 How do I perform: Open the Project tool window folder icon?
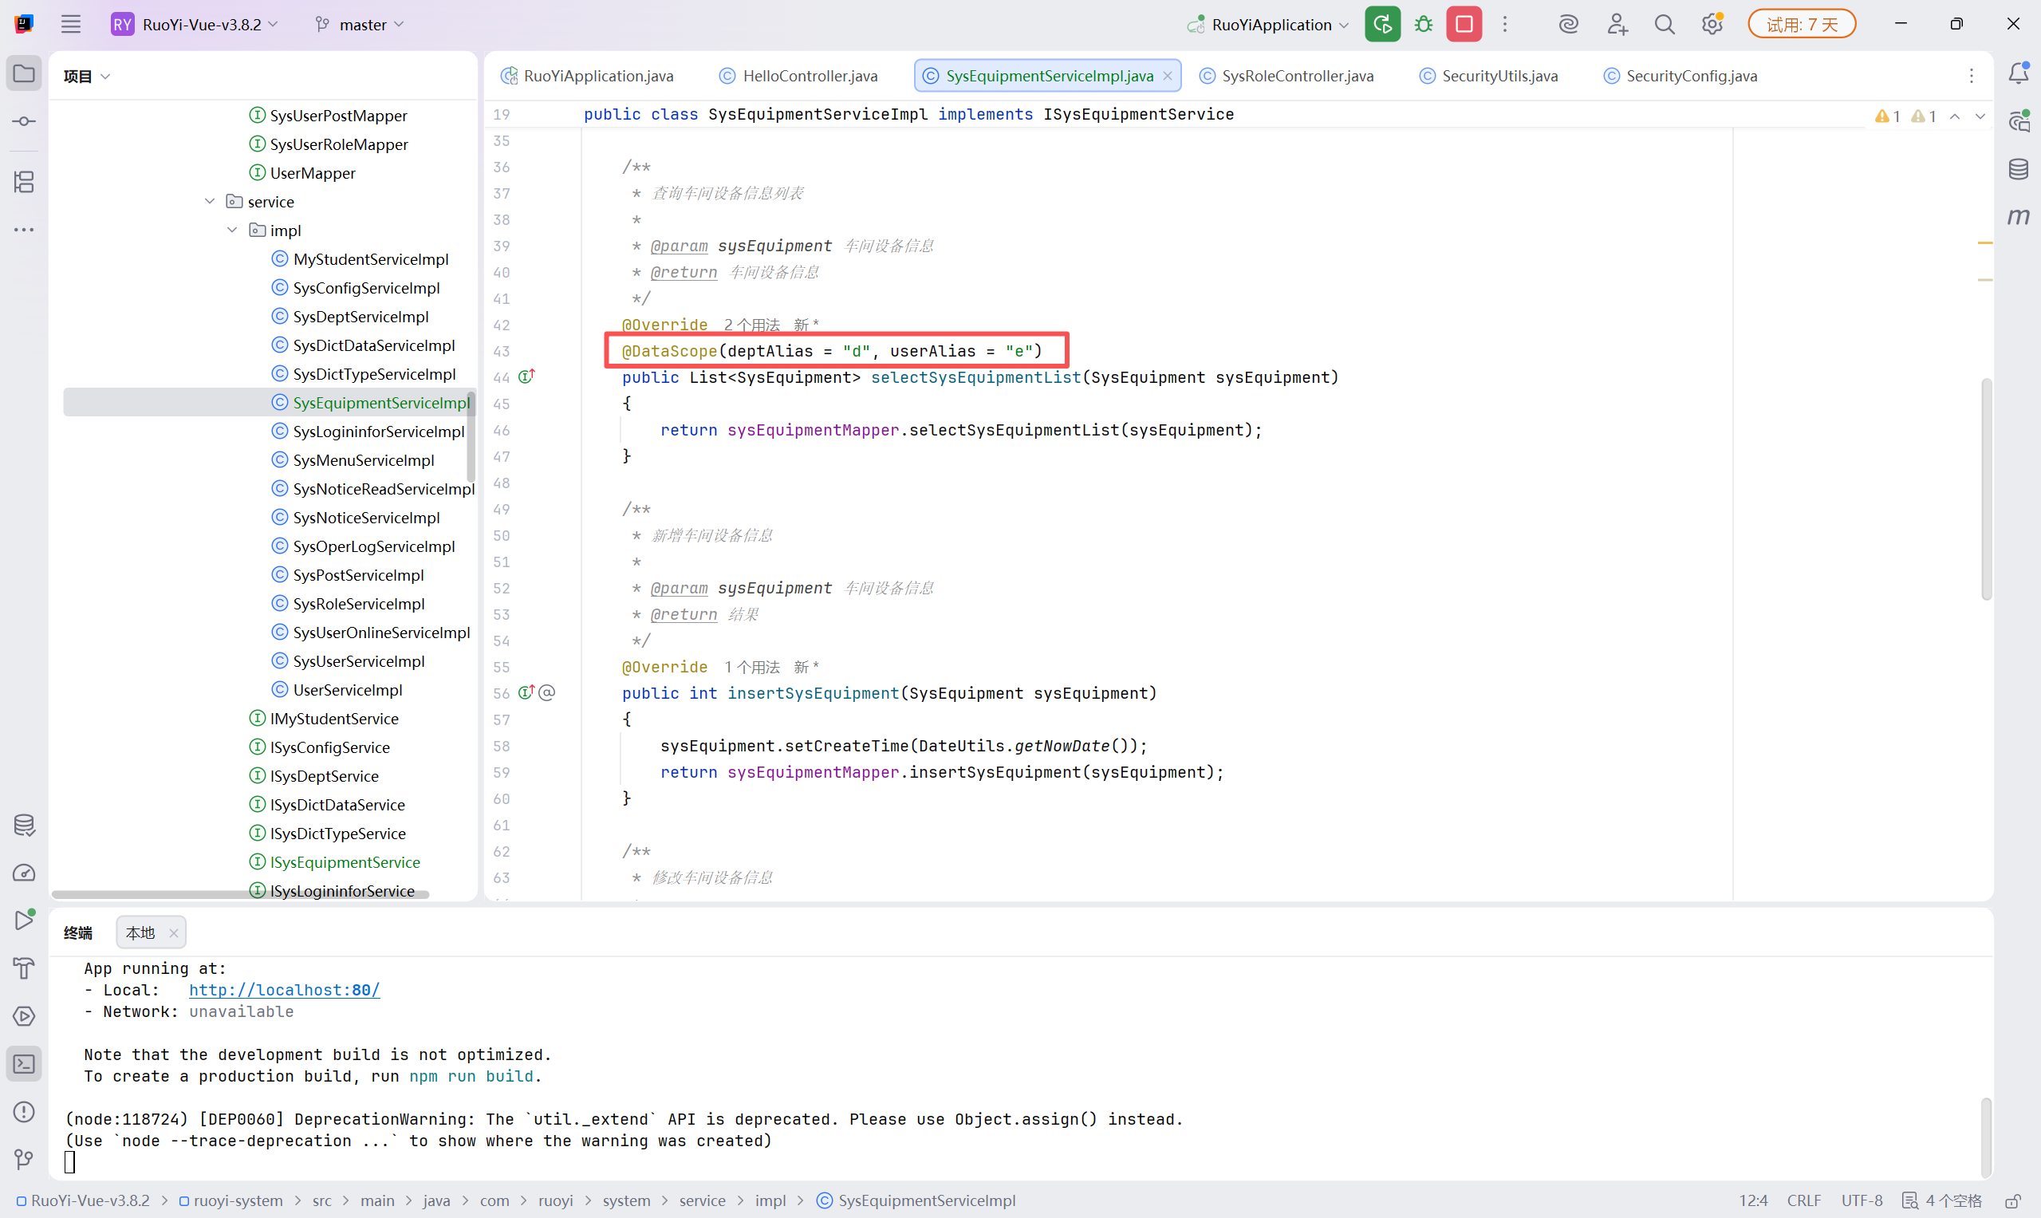click(x=24, y=74)
